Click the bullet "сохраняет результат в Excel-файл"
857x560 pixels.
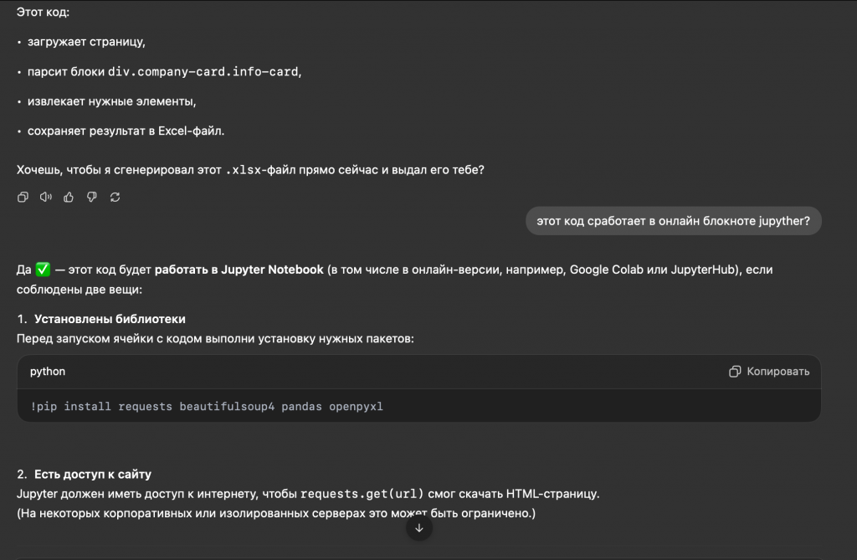click(x=126, y=131)
